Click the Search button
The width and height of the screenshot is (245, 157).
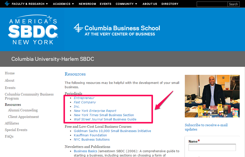(x=233, y=4)
